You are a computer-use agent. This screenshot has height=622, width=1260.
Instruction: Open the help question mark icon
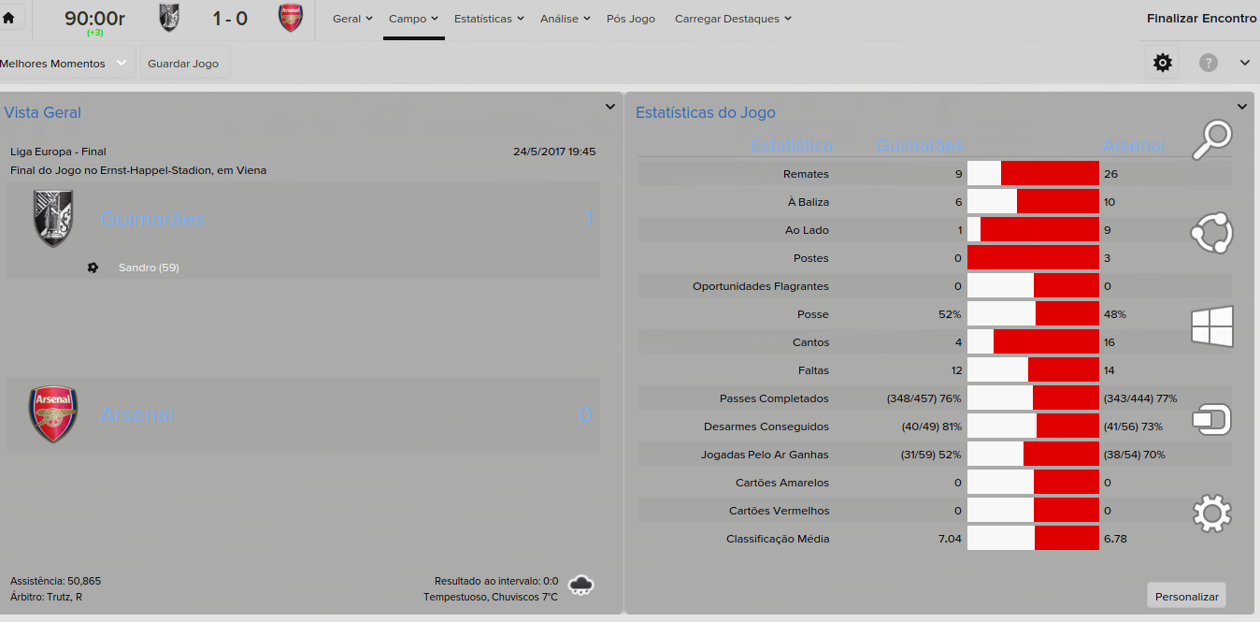[1209, 63]
